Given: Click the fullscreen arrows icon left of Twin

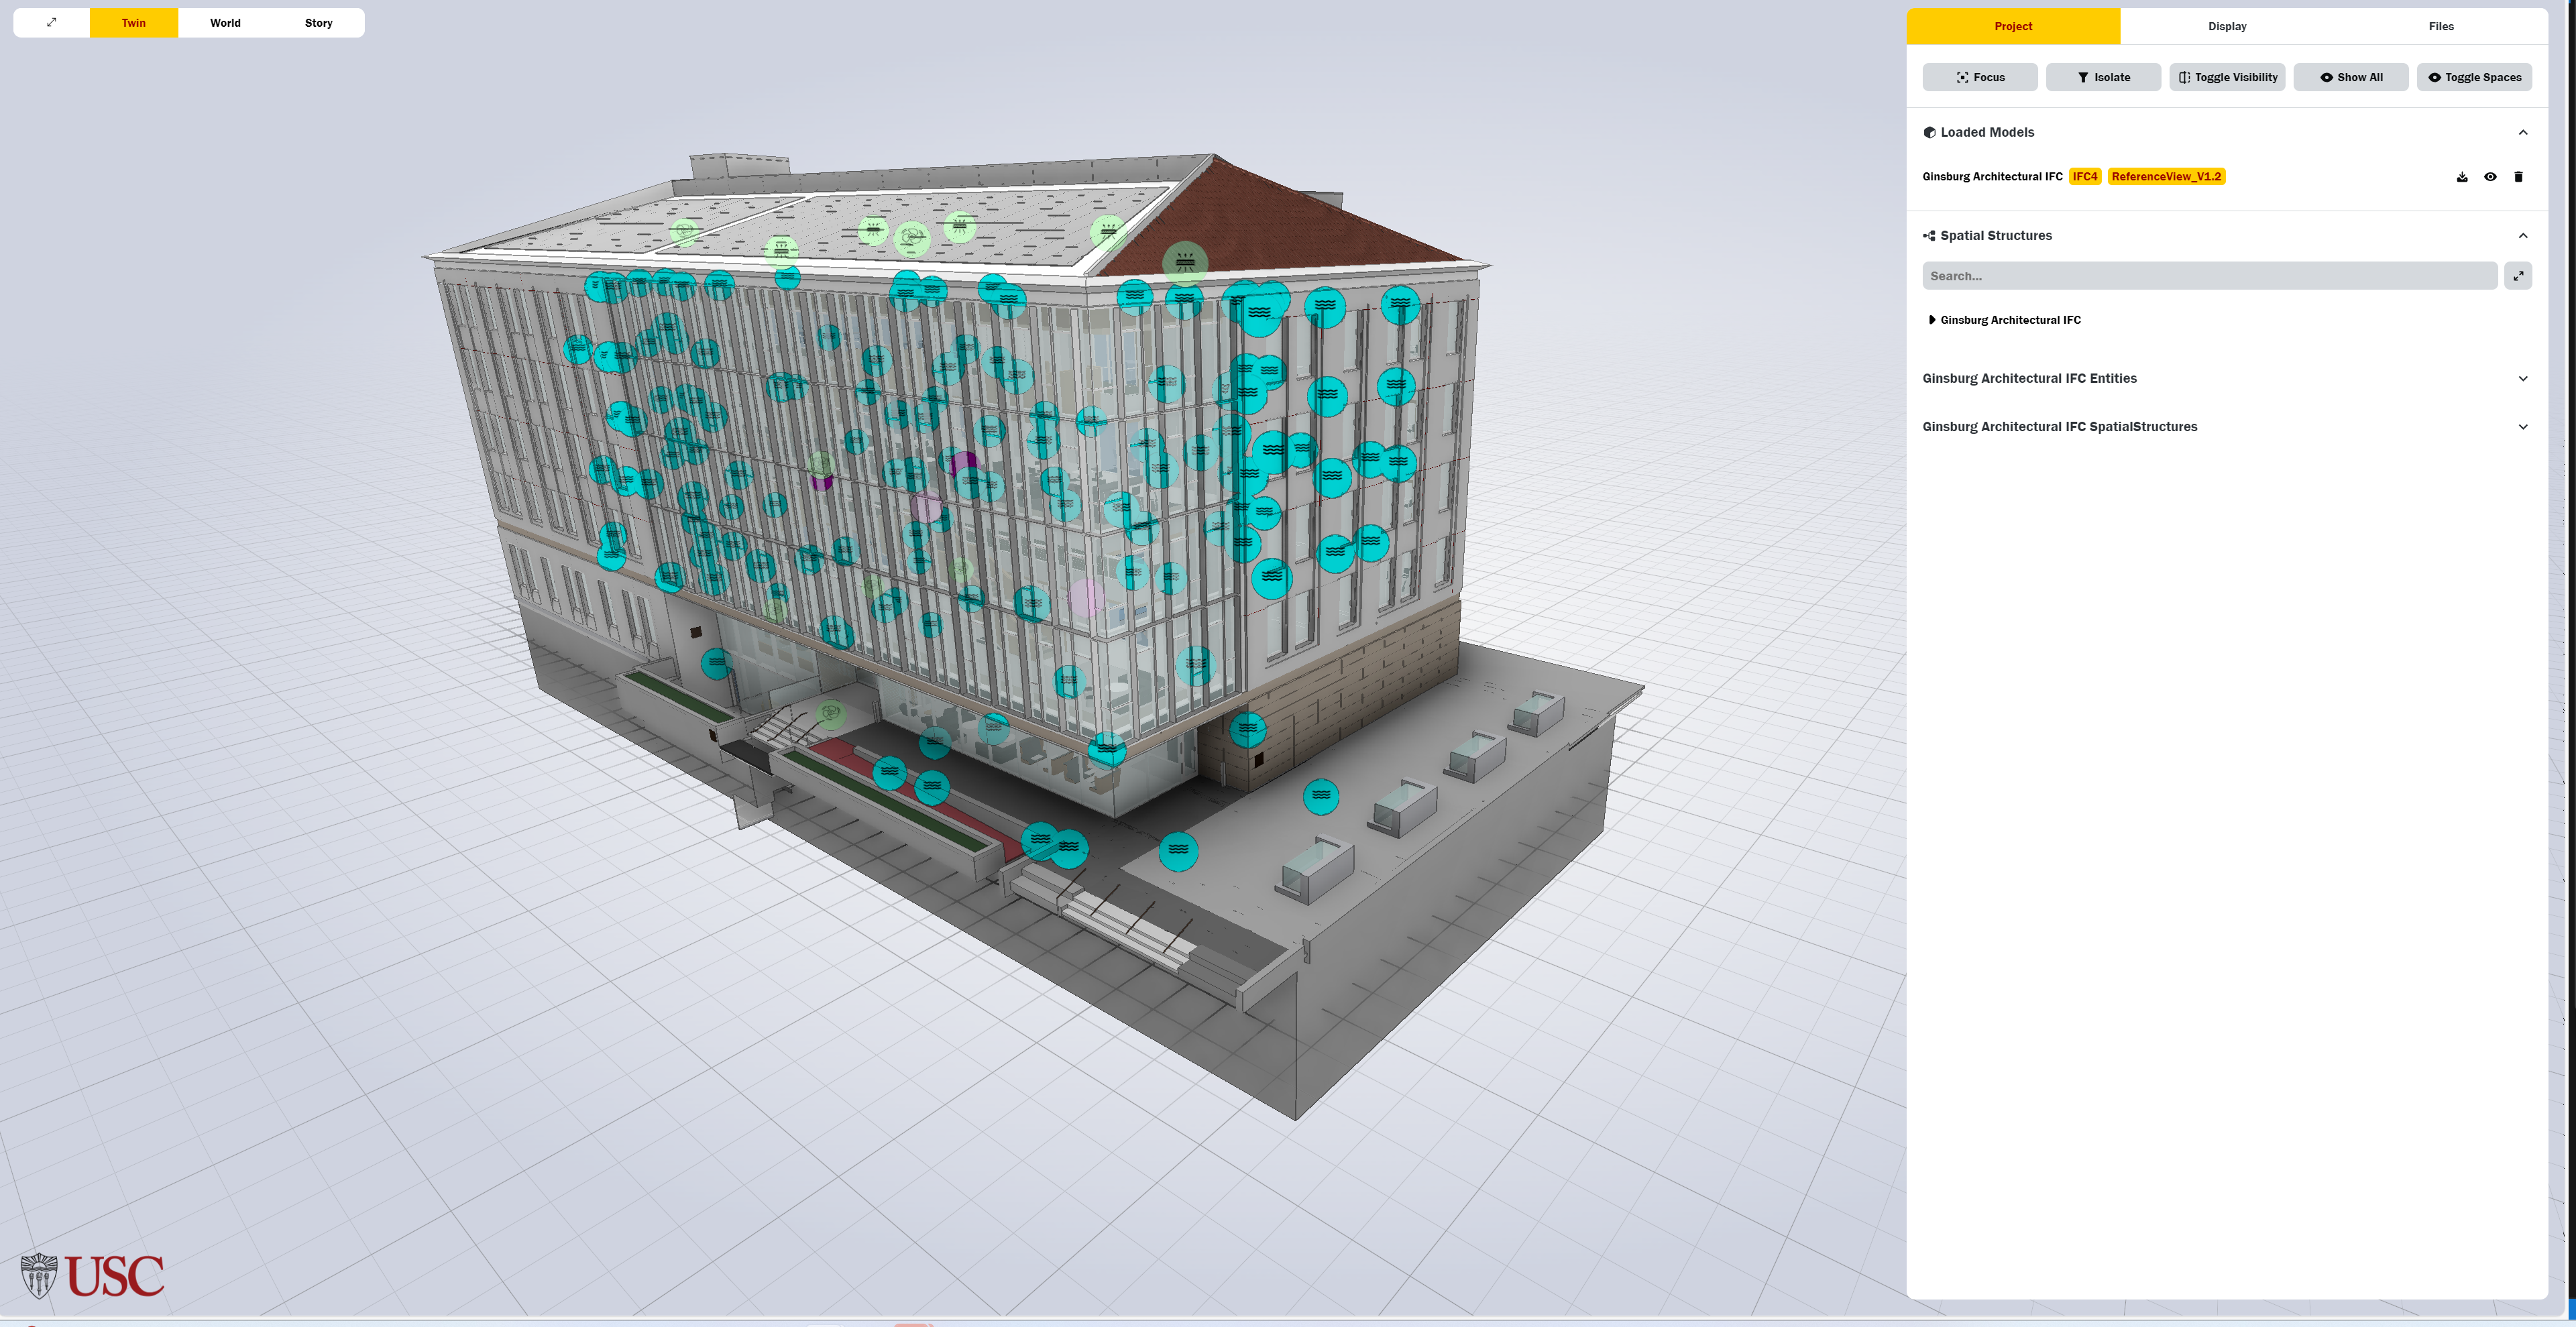Looking at the screenshot, I should [x=52, y=22].
